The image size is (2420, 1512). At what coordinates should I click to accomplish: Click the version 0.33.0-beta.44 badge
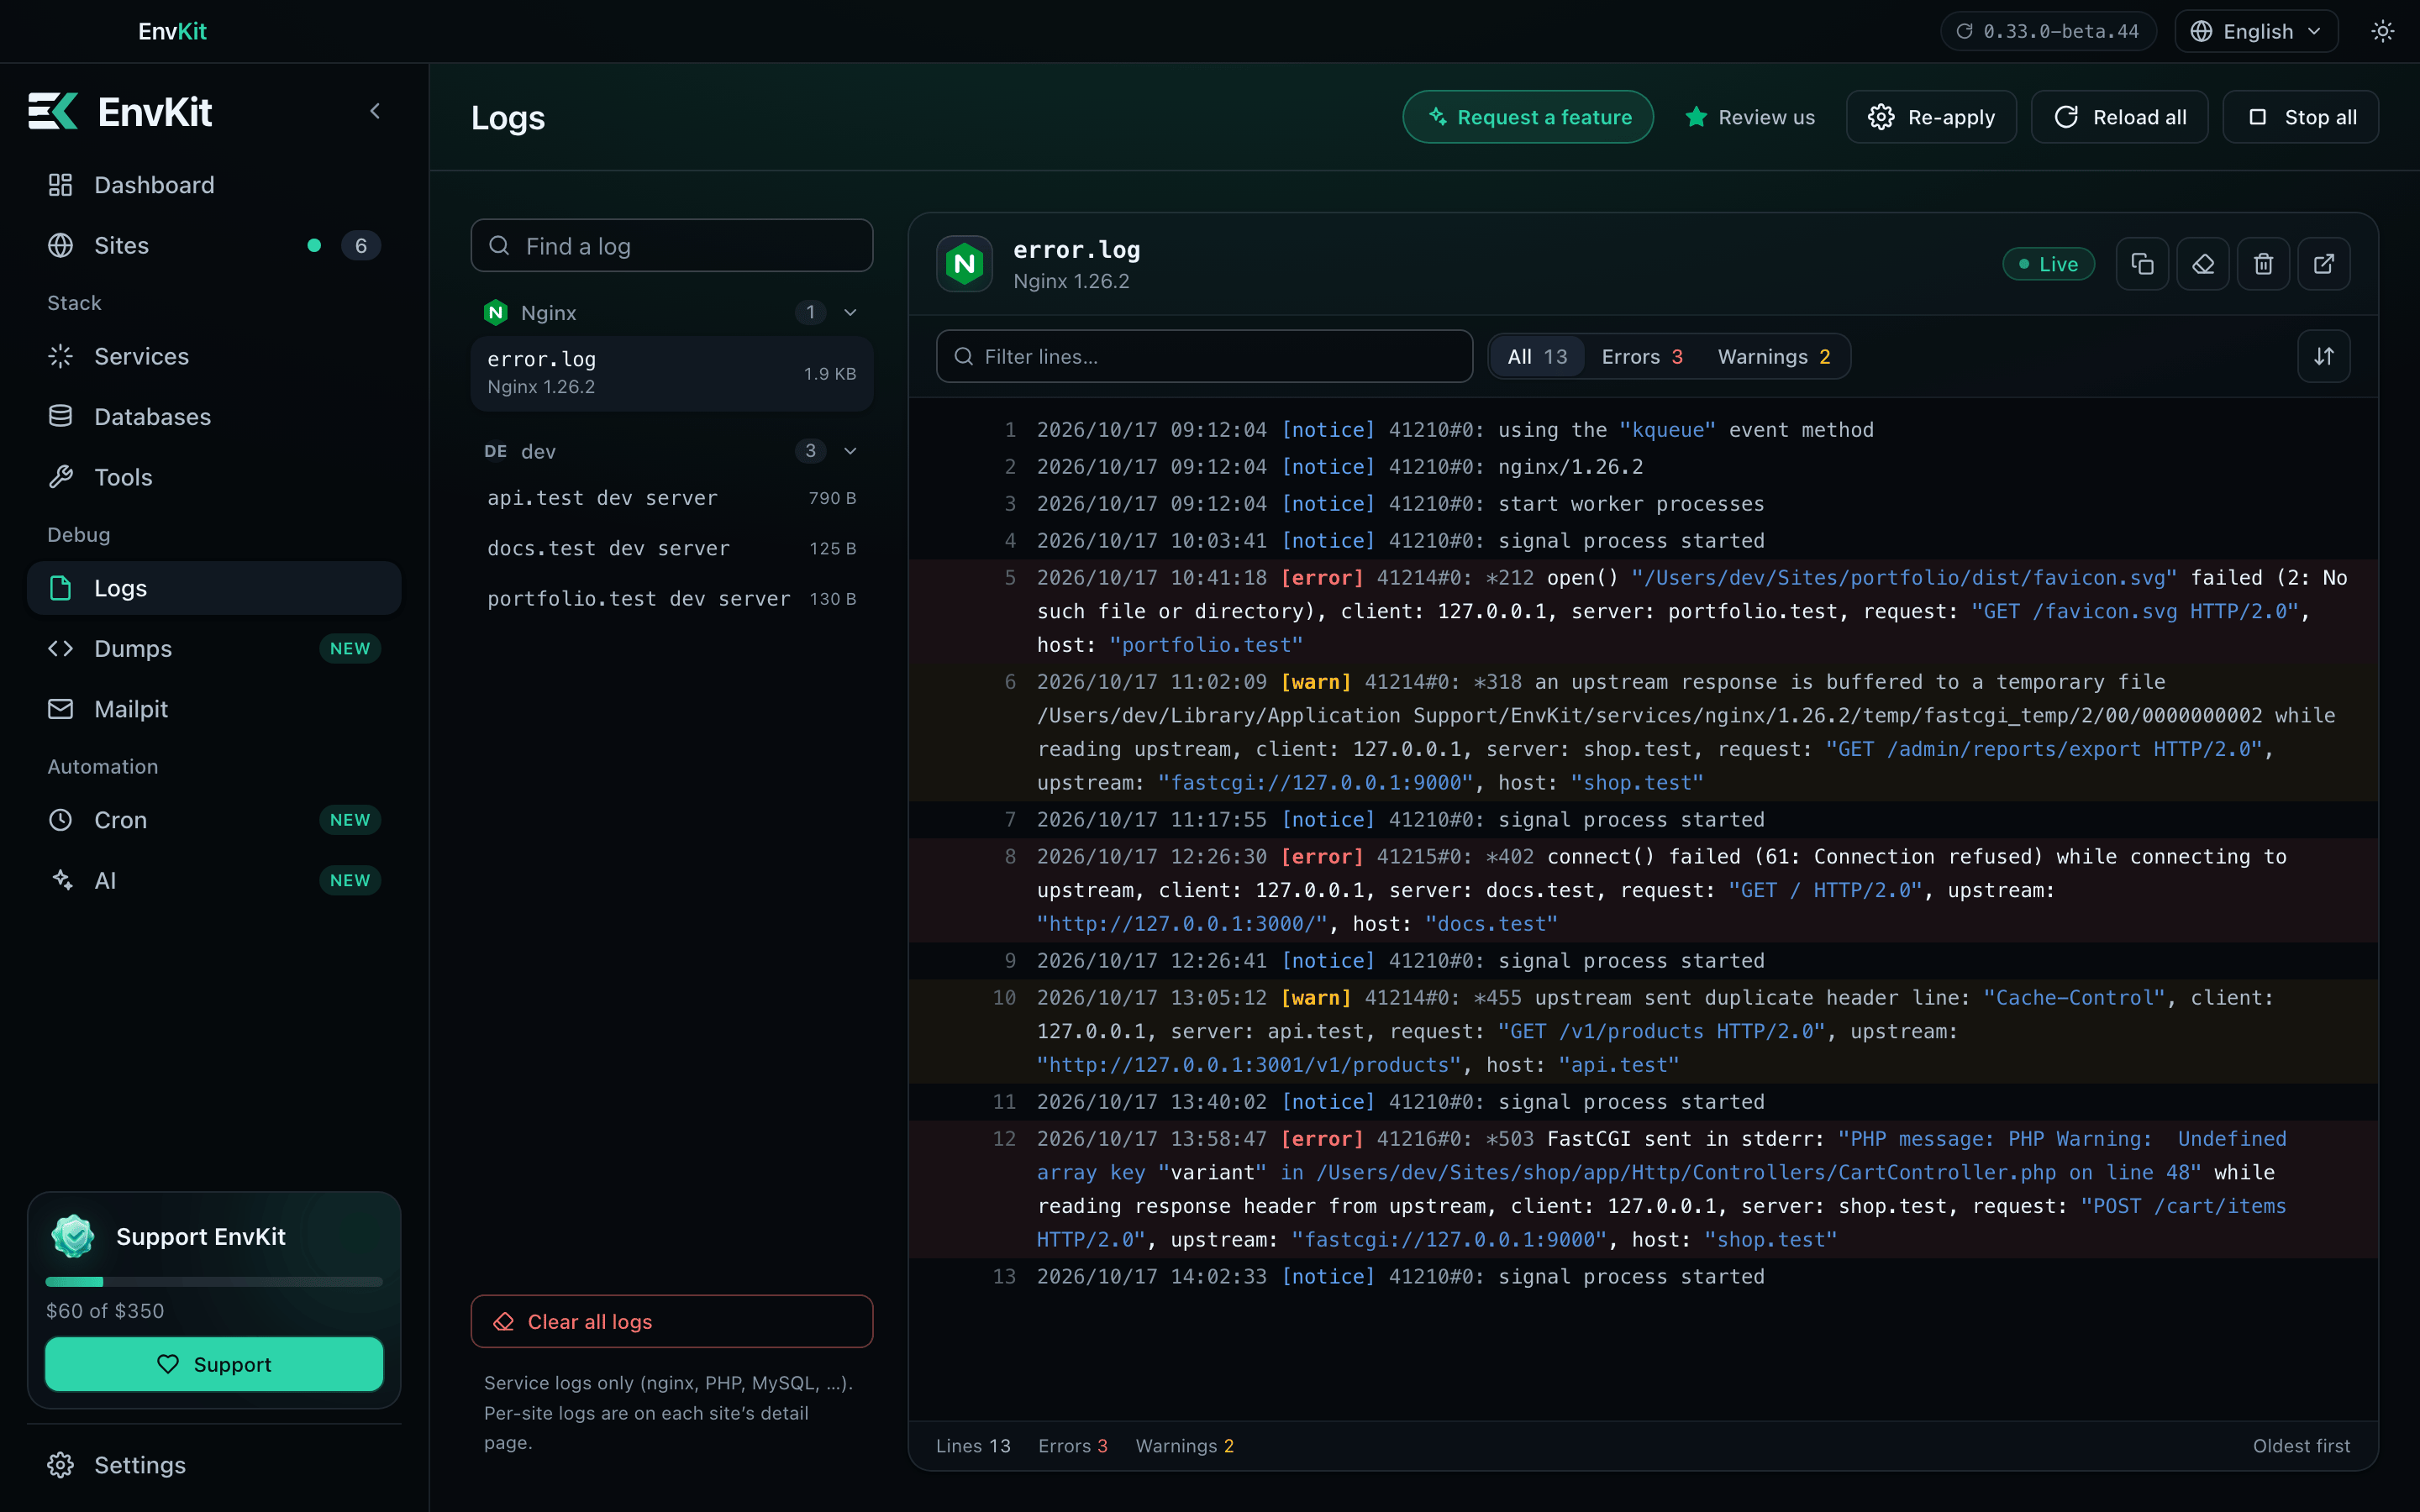click(x=2048, y=31)
